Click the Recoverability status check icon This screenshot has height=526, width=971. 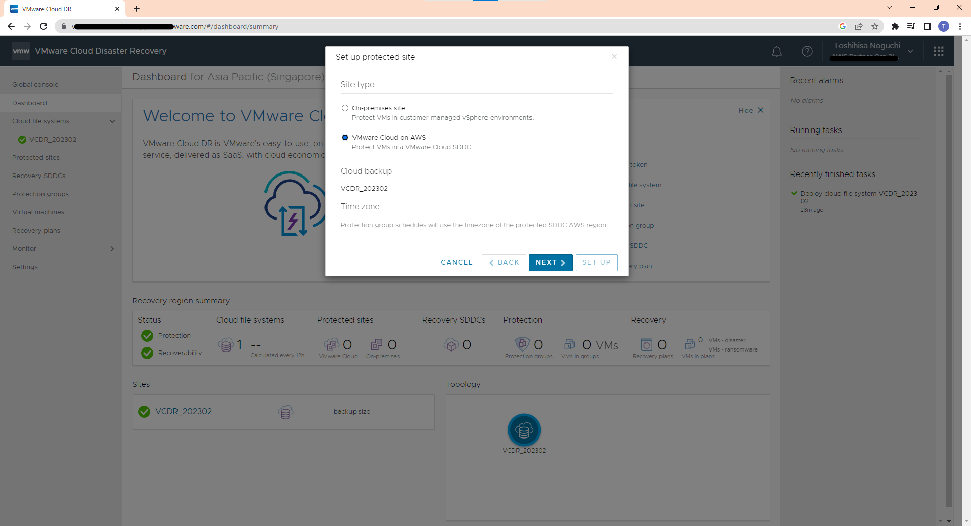tap(147, 353)
